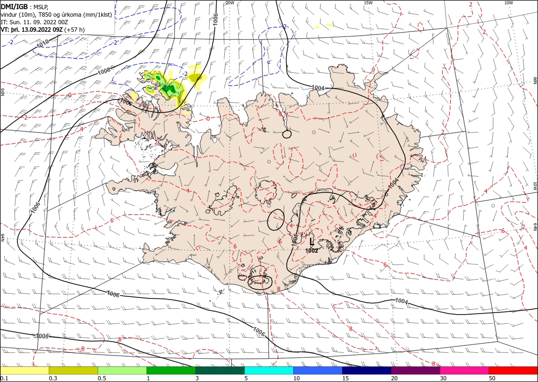Select the light green 0.5–1 legend swatch
The height and width of the screenshot is (382, 538).
click(x=122, y=370)
